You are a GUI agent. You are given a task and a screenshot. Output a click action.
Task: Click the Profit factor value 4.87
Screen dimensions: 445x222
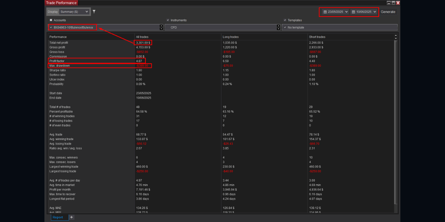pyautogui.click(x=139, y=61)
